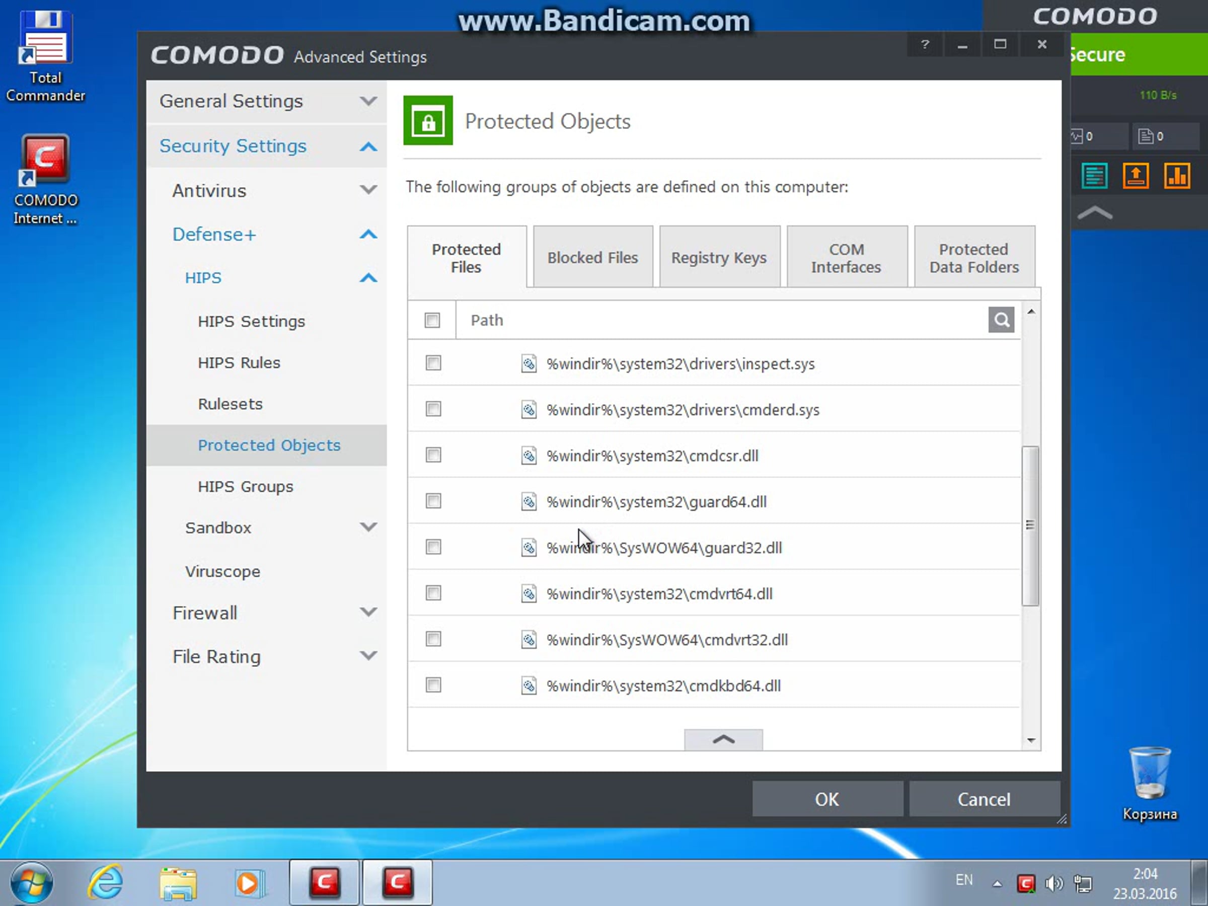
Task: Open the Windows Start button
Action: tap(31, 882)
